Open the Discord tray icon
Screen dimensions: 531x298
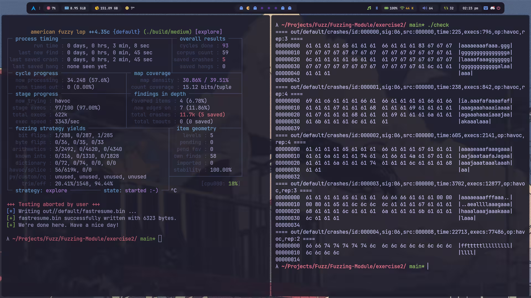click(x=492, y=8)
